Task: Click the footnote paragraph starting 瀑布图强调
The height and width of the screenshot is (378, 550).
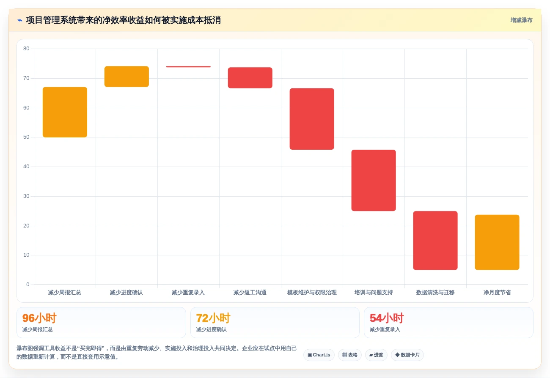Action: click(x=157, y=353)
